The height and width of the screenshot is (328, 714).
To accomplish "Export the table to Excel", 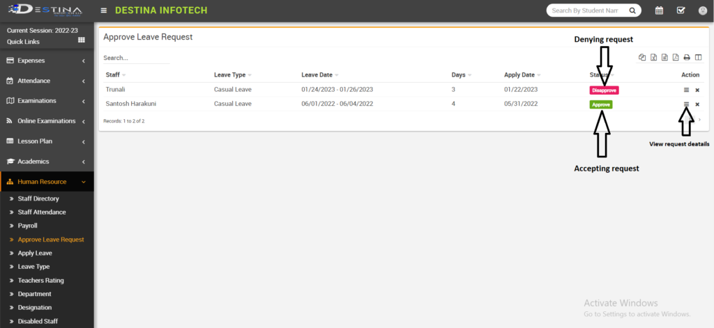I will coord(653,57).
